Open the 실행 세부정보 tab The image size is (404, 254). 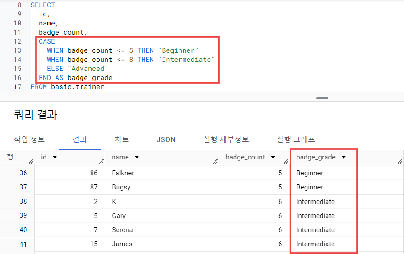(226, 139)
